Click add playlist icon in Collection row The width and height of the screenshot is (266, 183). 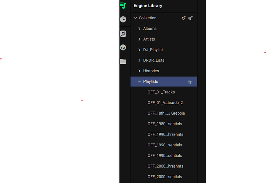point(190,18)
